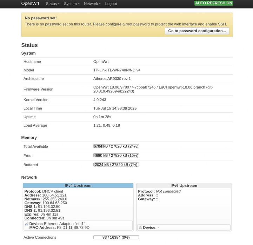Click the Active Connections progress bar

pos(116,237)
